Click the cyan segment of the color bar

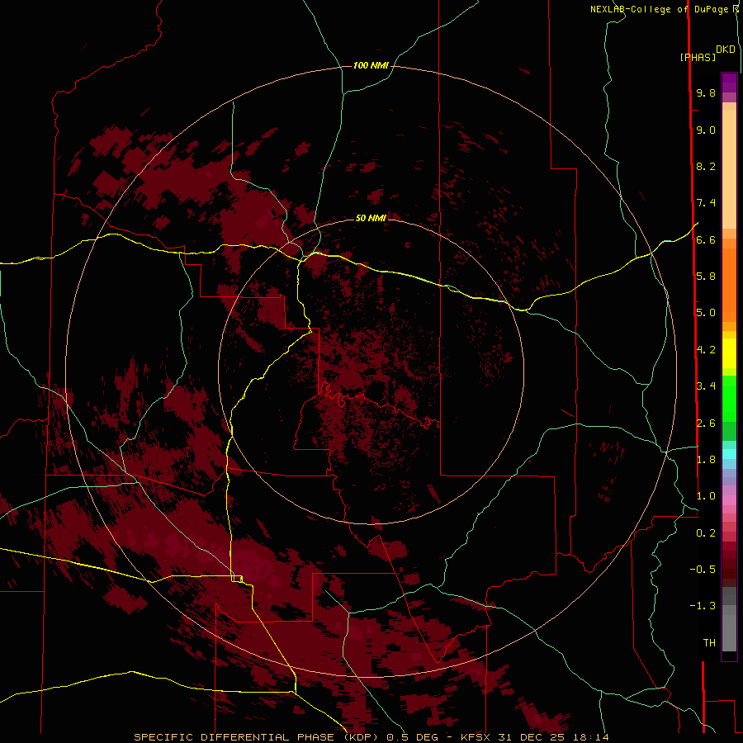pyautogui.click(x=729, y=454)
